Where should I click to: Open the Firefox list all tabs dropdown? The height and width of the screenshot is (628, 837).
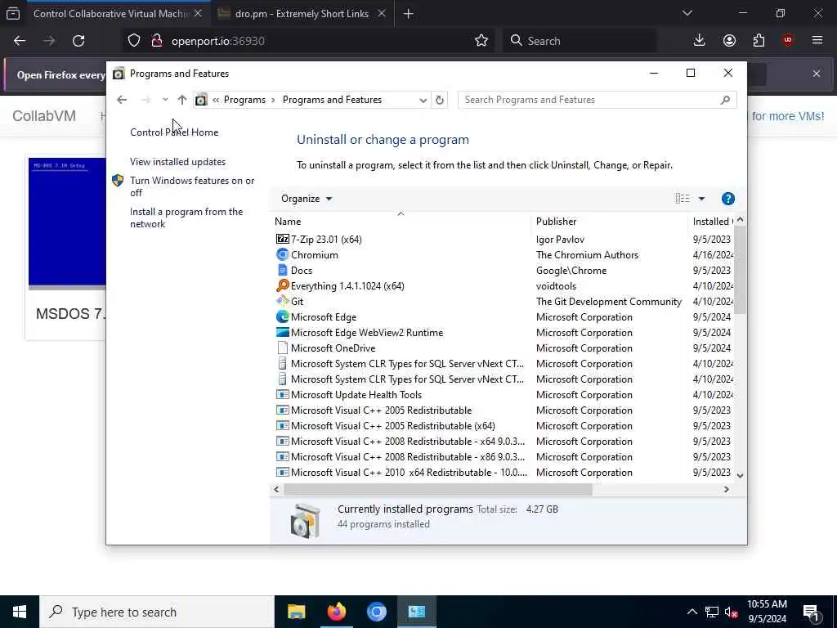687,13
